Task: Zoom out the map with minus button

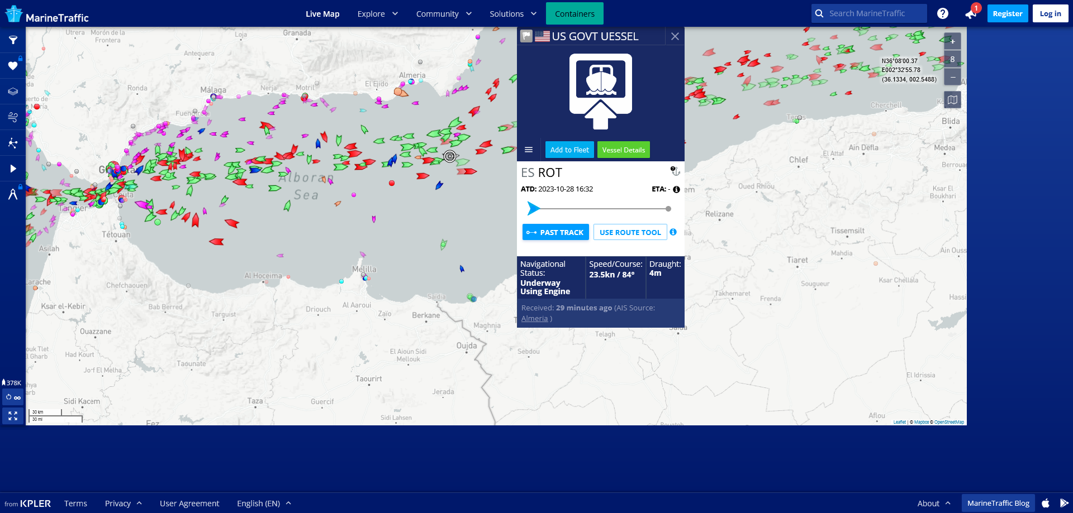Action: click(x=952, y=77)
